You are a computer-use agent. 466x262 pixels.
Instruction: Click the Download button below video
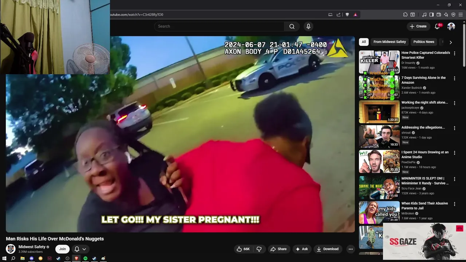327,249
